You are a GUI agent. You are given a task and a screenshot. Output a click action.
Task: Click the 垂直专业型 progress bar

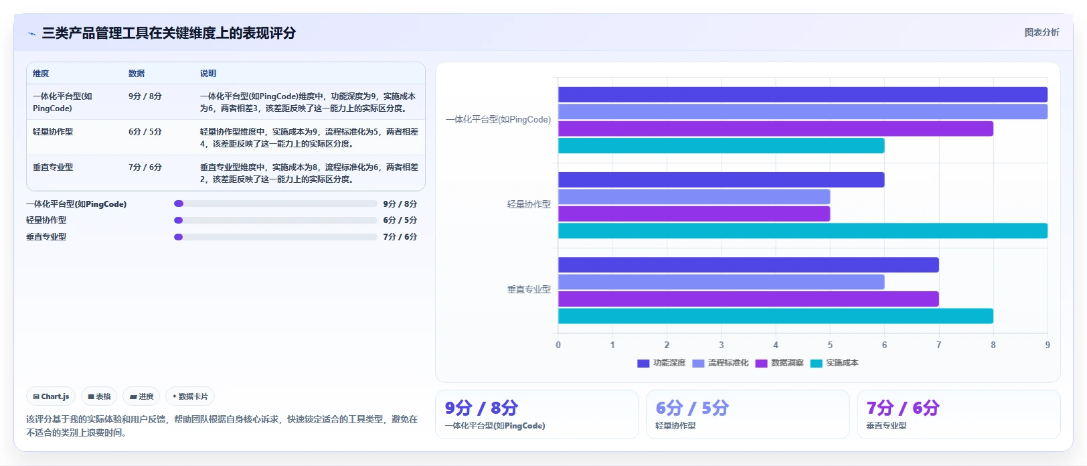276,236
